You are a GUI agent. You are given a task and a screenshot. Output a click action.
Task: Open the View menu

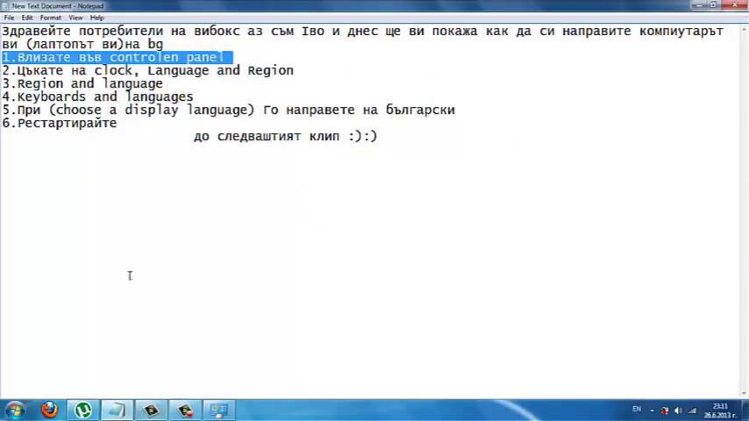coord(75,18)
